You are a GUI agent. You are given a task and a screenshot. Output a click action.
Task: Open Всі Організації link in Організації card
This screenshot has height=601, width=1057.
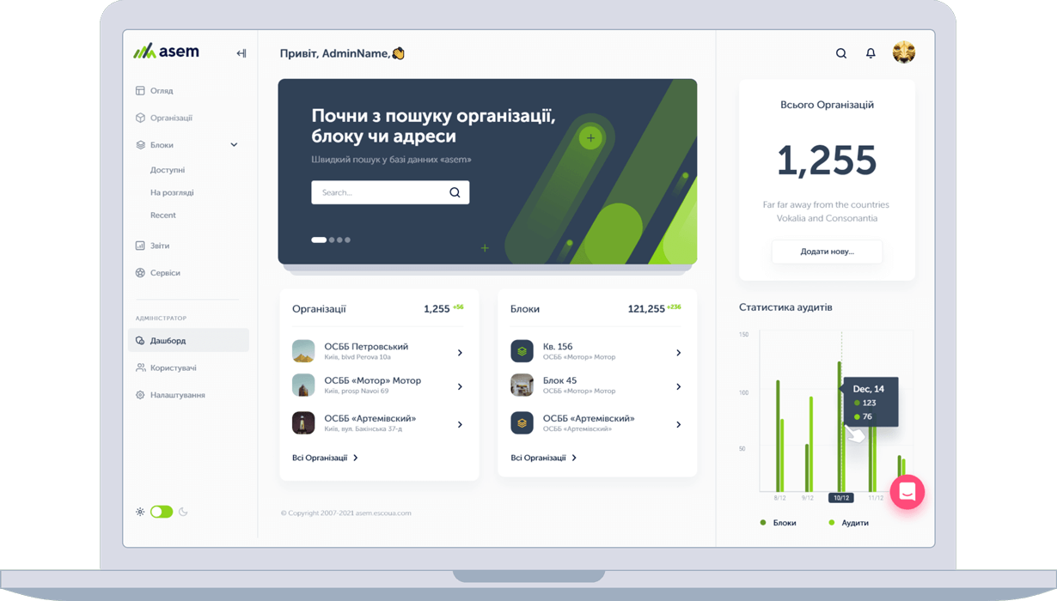pyautogui.click(x=325, y=458)
